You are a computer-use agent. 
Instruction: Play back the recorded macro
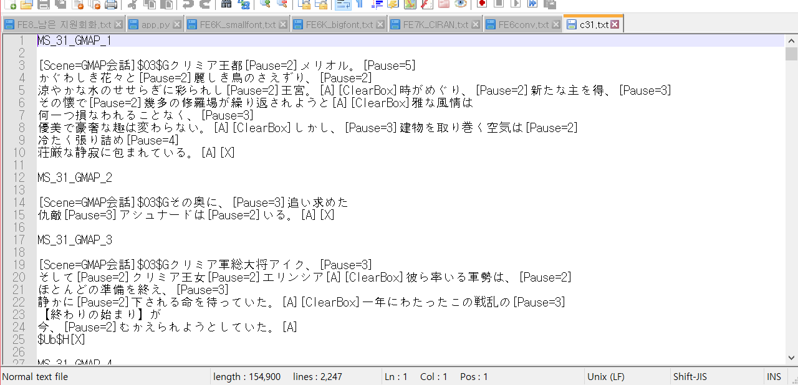coord(515,4)
